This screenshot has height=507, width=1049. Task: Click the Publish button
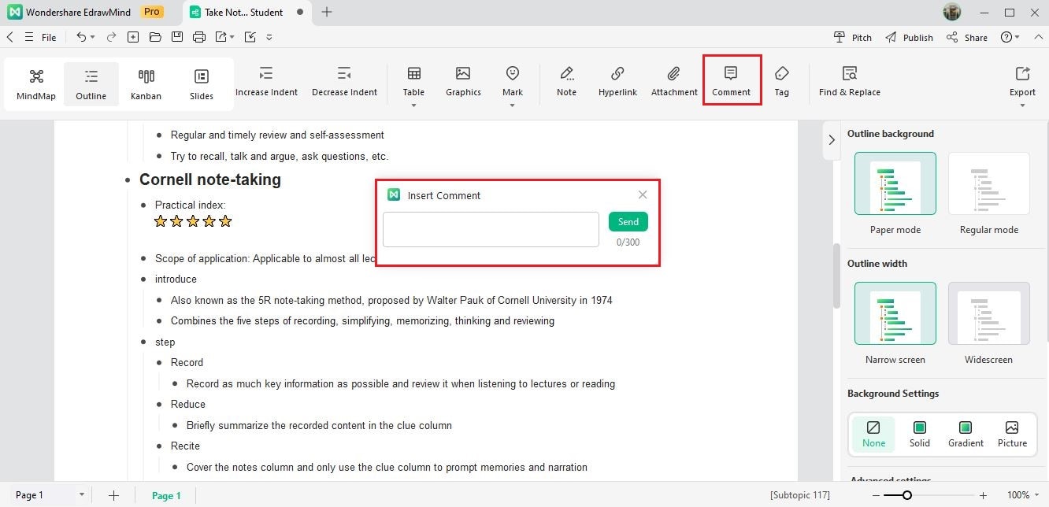pyautogui.click(x=909, y=37)
